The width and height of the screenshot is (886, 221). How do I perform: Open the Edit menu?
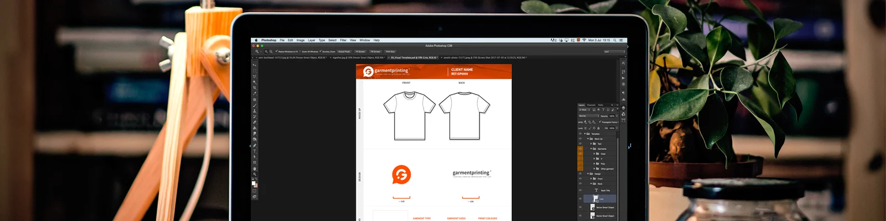[290, 40]
